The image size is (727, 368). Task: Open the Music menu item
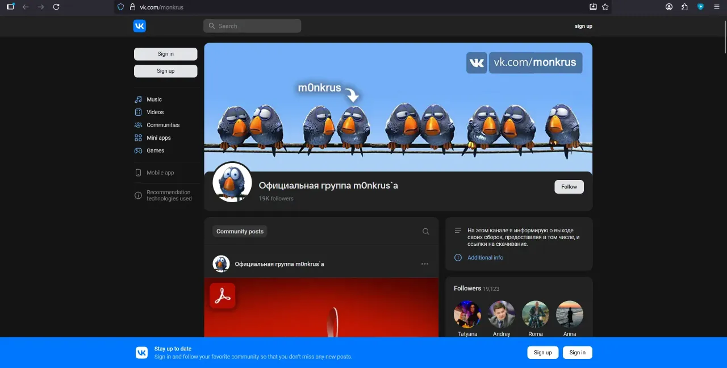154,99
